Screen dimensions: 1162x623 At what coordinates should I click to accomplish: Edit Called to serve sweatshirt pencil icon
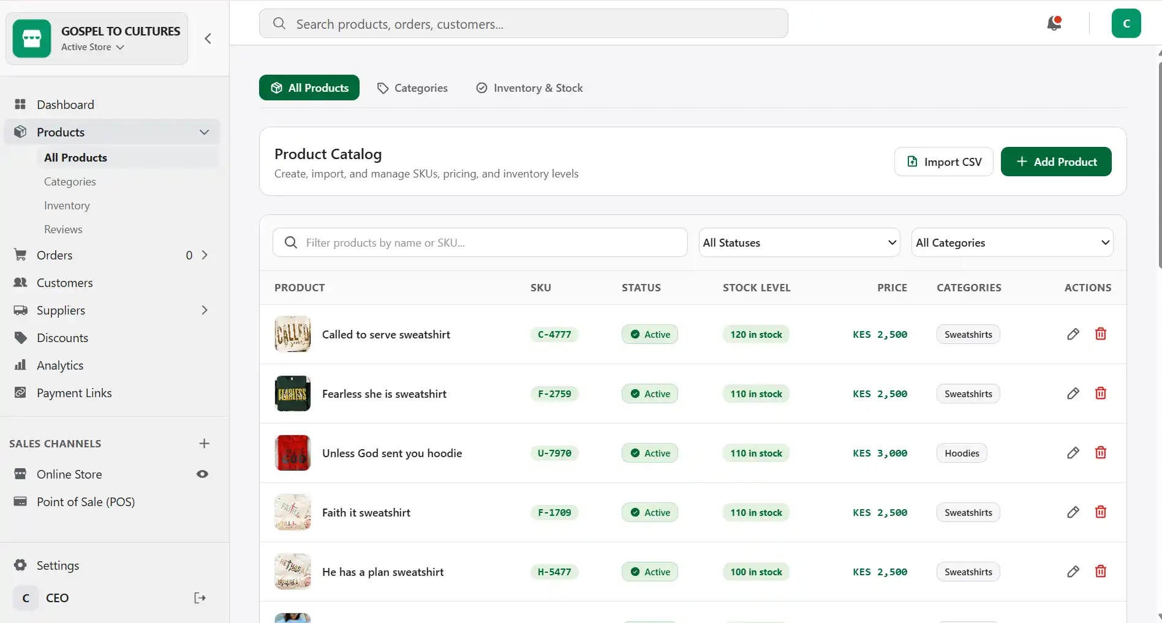(x=1073, y=334)
